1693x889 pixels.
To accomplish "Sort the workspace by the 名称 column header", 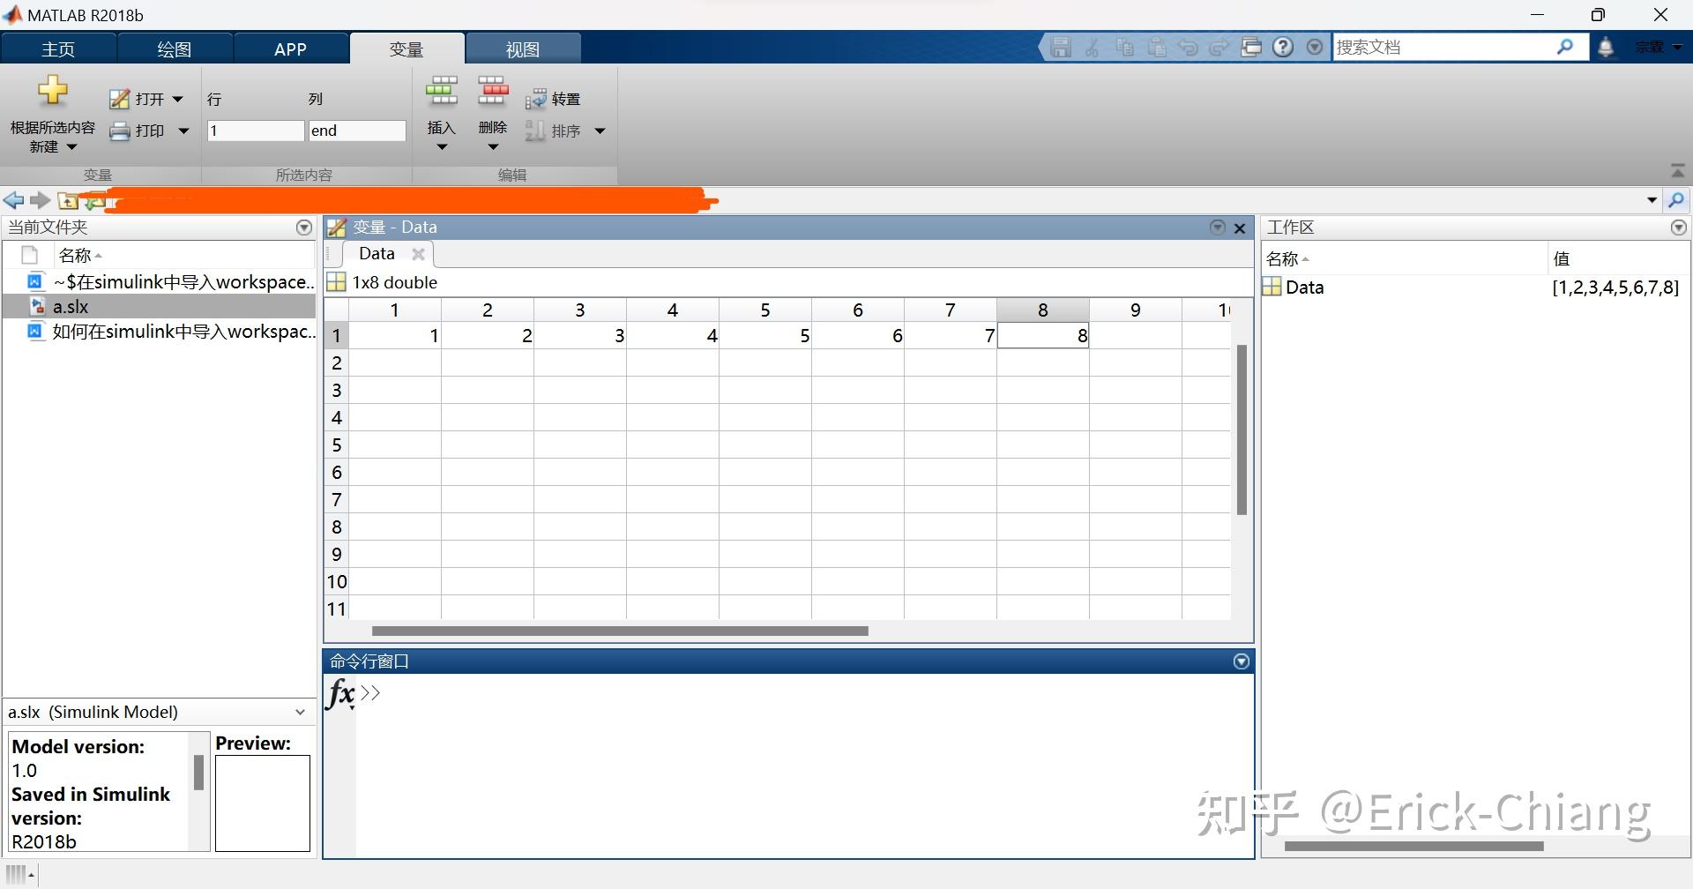I will point(1286,258).
